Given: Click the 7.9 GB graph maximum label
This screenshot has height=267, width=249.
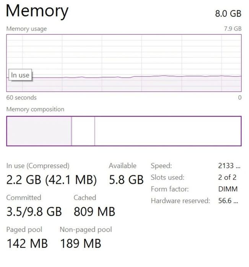Looking at the screenshot, I should coord(233,29).
